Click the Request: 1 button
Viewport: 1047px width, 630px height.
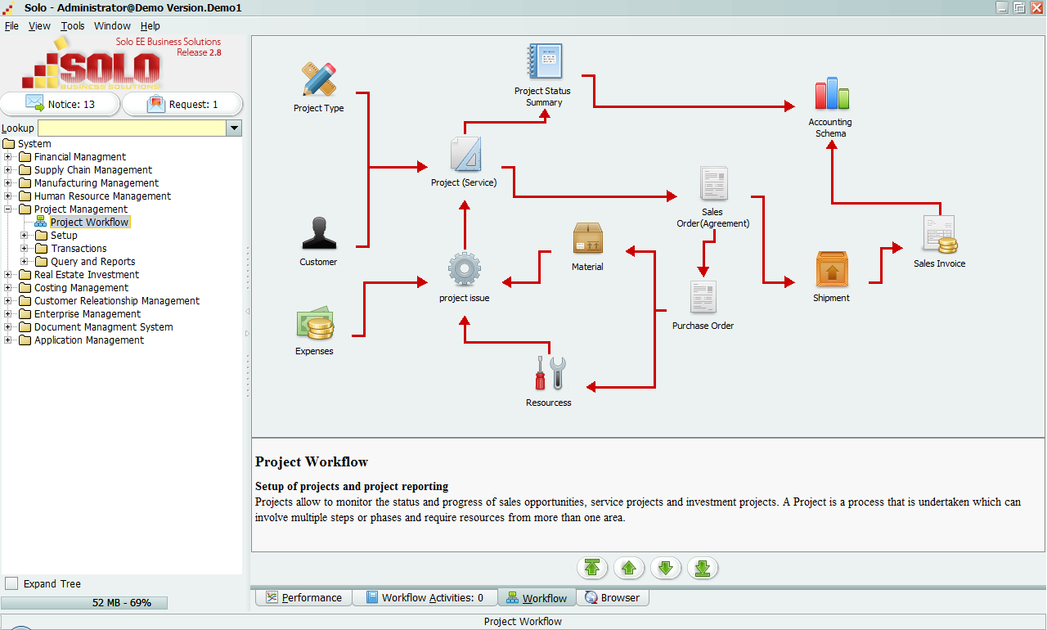click(x=182, y=104)
